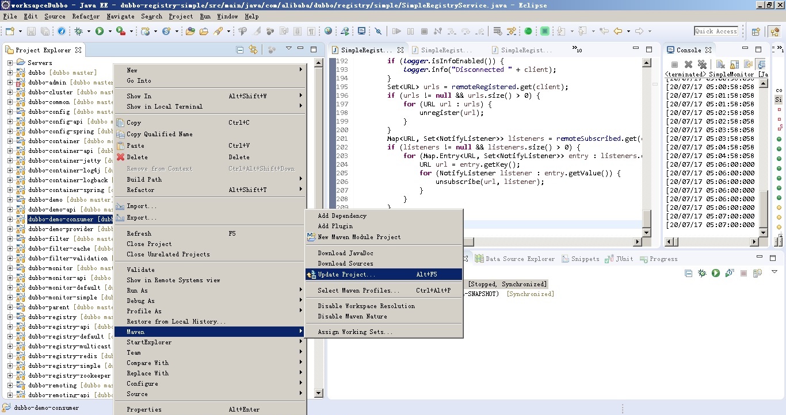Switch to second SimpleRegist editor tab

[x=442, y=50]
